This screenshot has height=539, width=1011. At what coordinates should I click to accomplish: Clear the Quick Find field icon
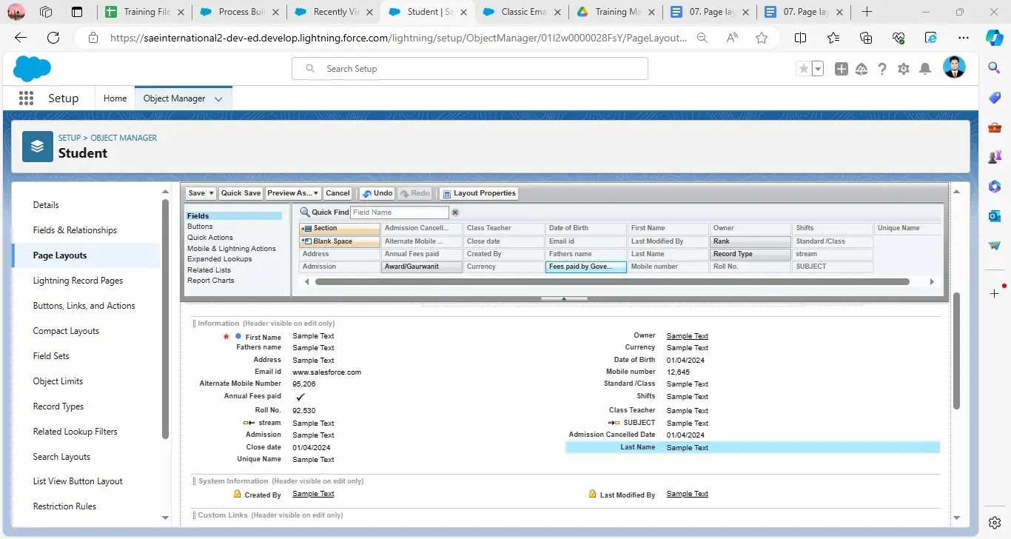(x=455, y=212)
